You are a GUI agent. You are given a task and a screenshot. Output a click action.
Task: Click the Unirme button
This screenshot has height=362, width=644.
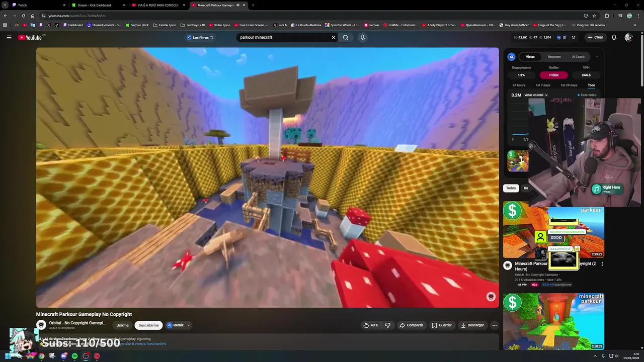click(x=122, y=325)
